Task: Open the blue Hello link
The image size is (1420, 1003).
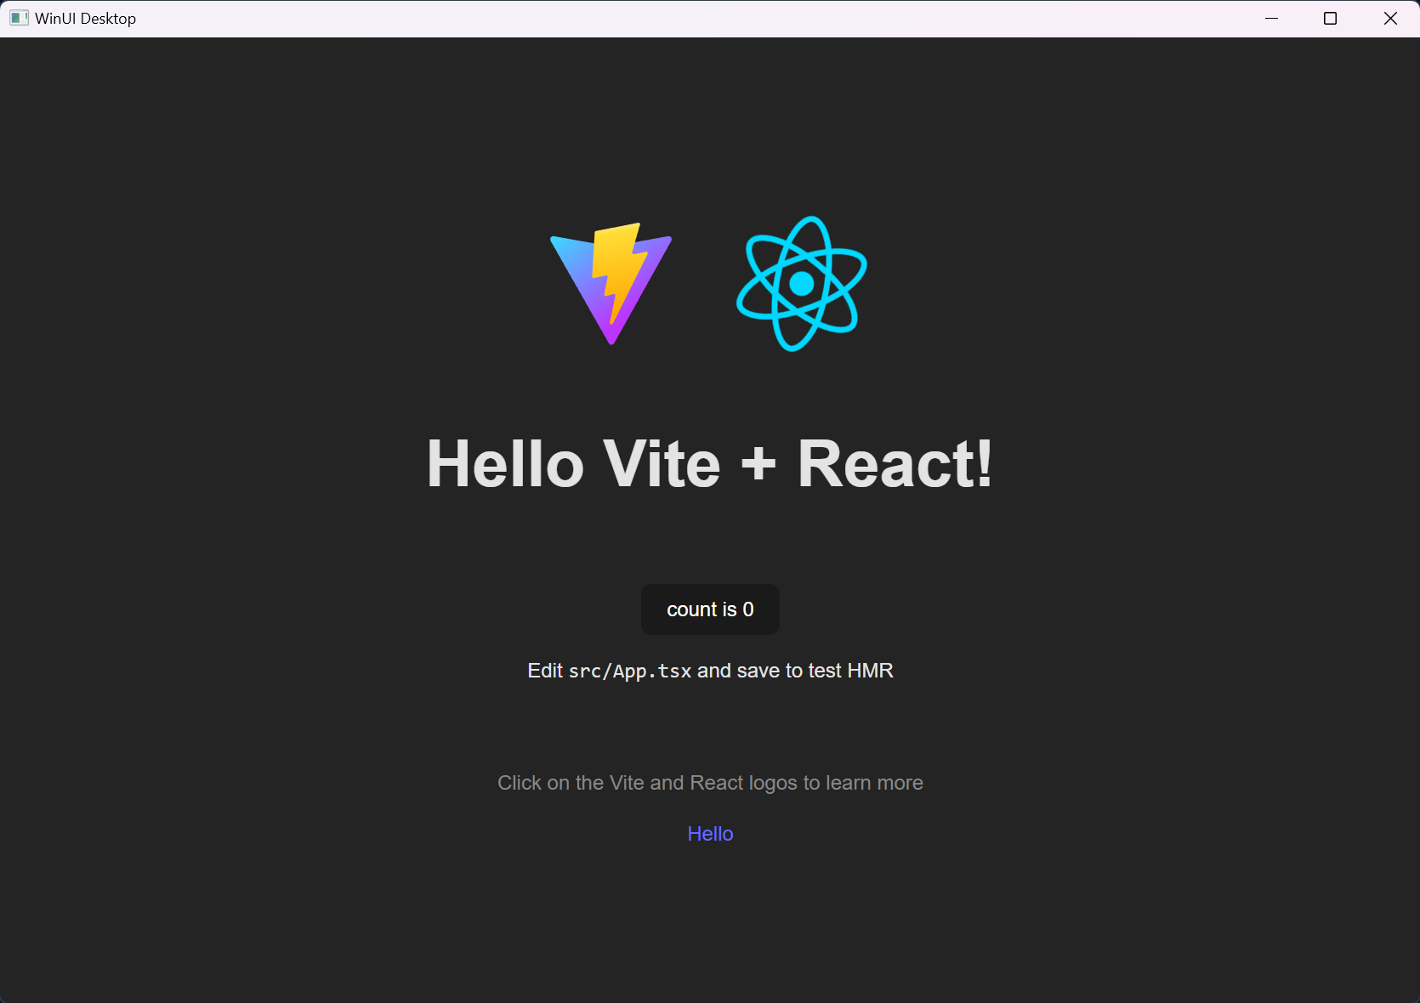Action: tap(710, 834)
